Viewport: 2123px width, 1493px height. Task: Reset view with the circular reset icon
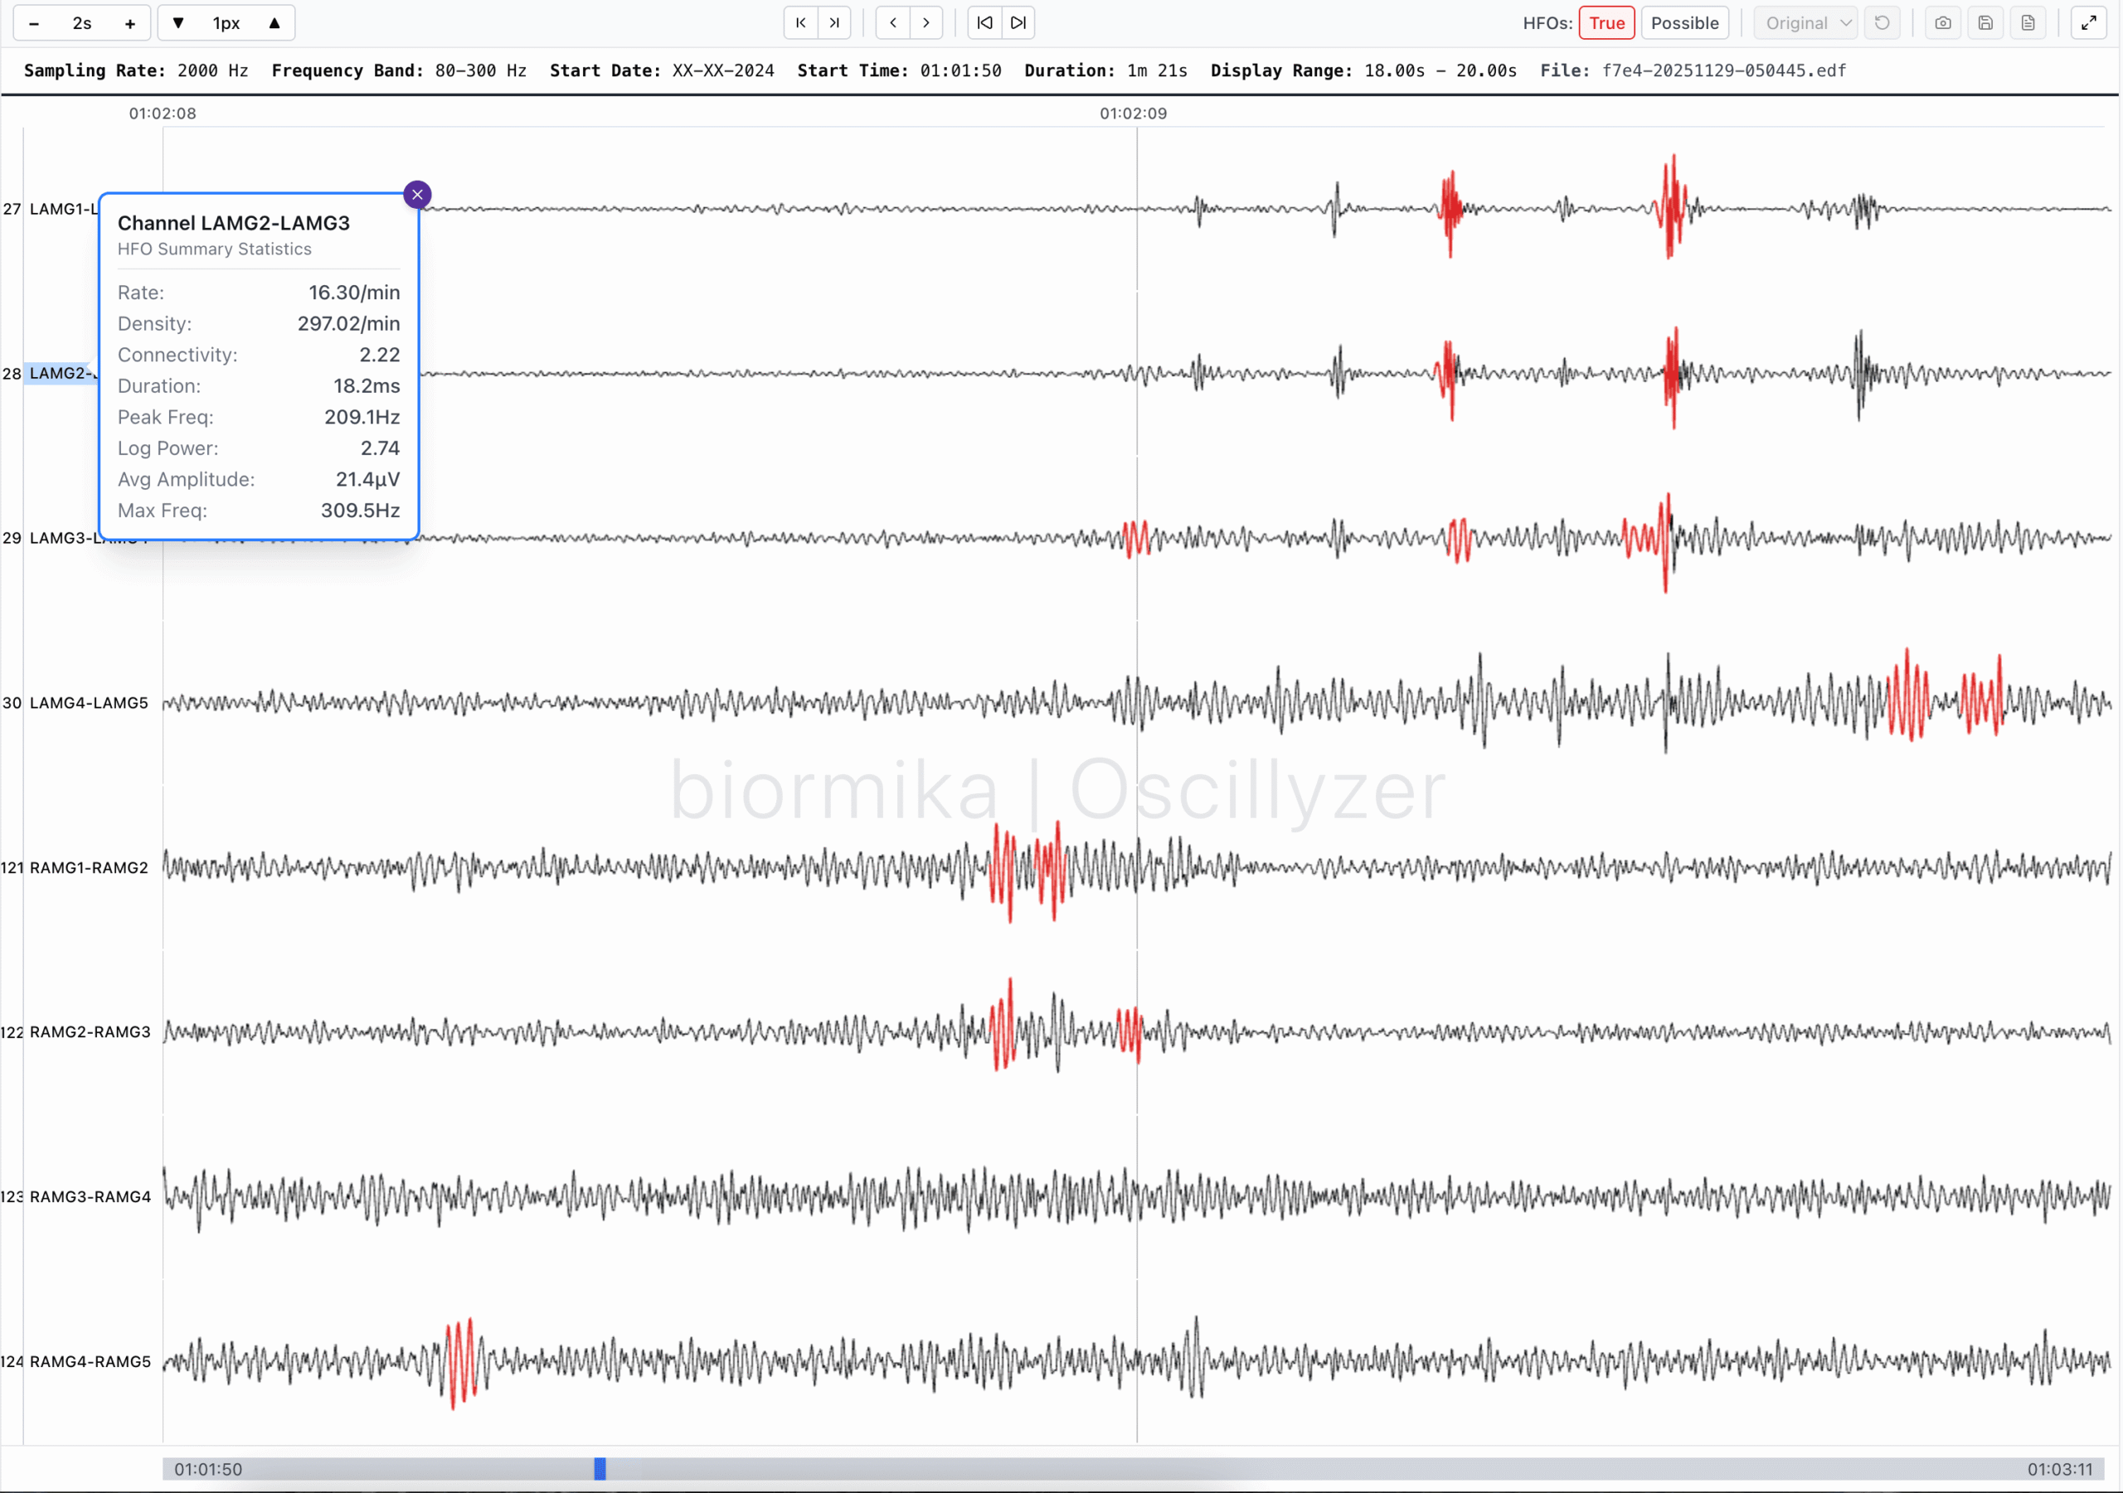[1883, 22]
